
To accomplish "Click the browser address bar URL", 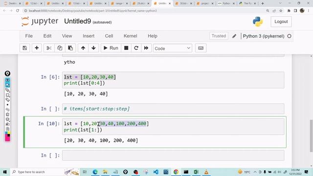I will (x=93, y=11).
